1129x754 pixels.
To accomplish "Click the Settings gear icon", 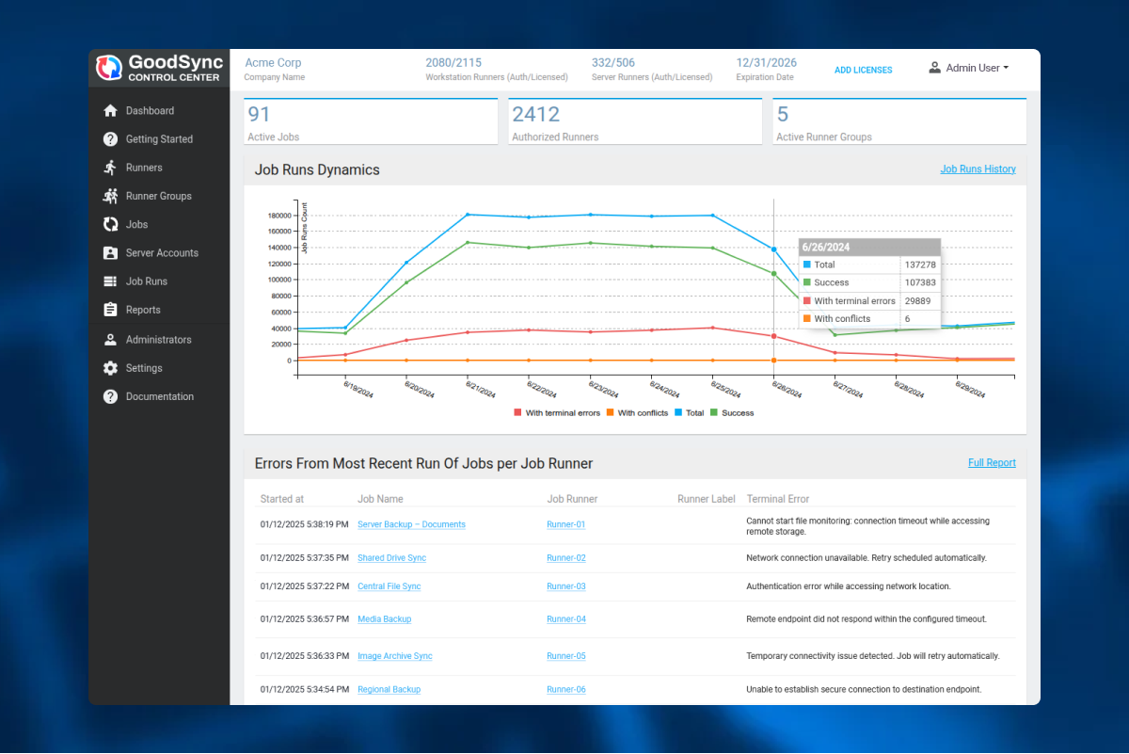I will (110, 368).
